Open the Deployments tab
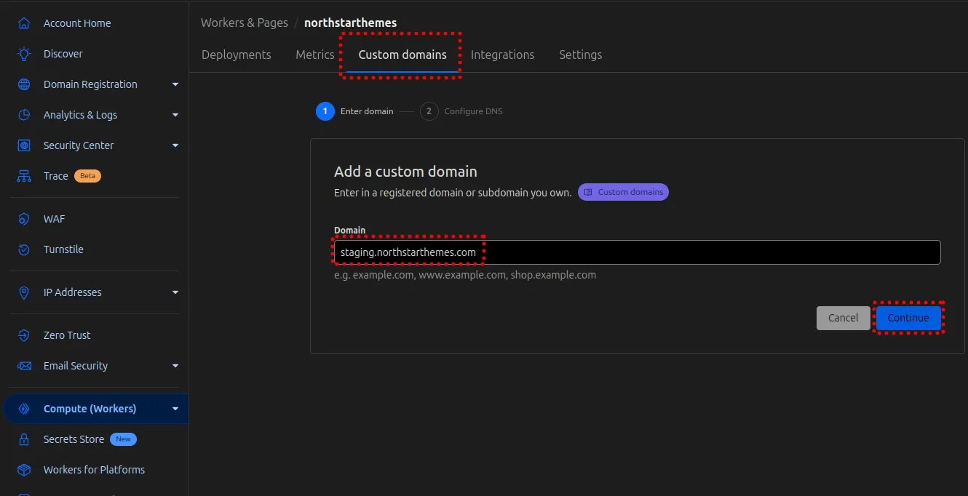Image resolution: width=968 pixels, height=496 pixels. coord(236,55)
